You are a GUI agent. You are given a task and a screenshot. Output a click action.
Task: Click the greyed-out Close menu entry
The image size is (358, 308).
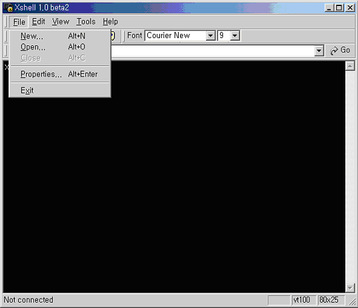(60, 58)
